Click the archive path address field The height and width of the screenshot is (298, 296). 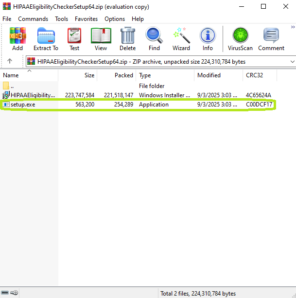(161, 62)
